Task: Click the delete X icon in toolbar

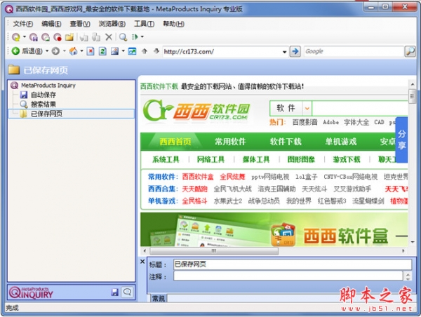Action: coord(109,37)
